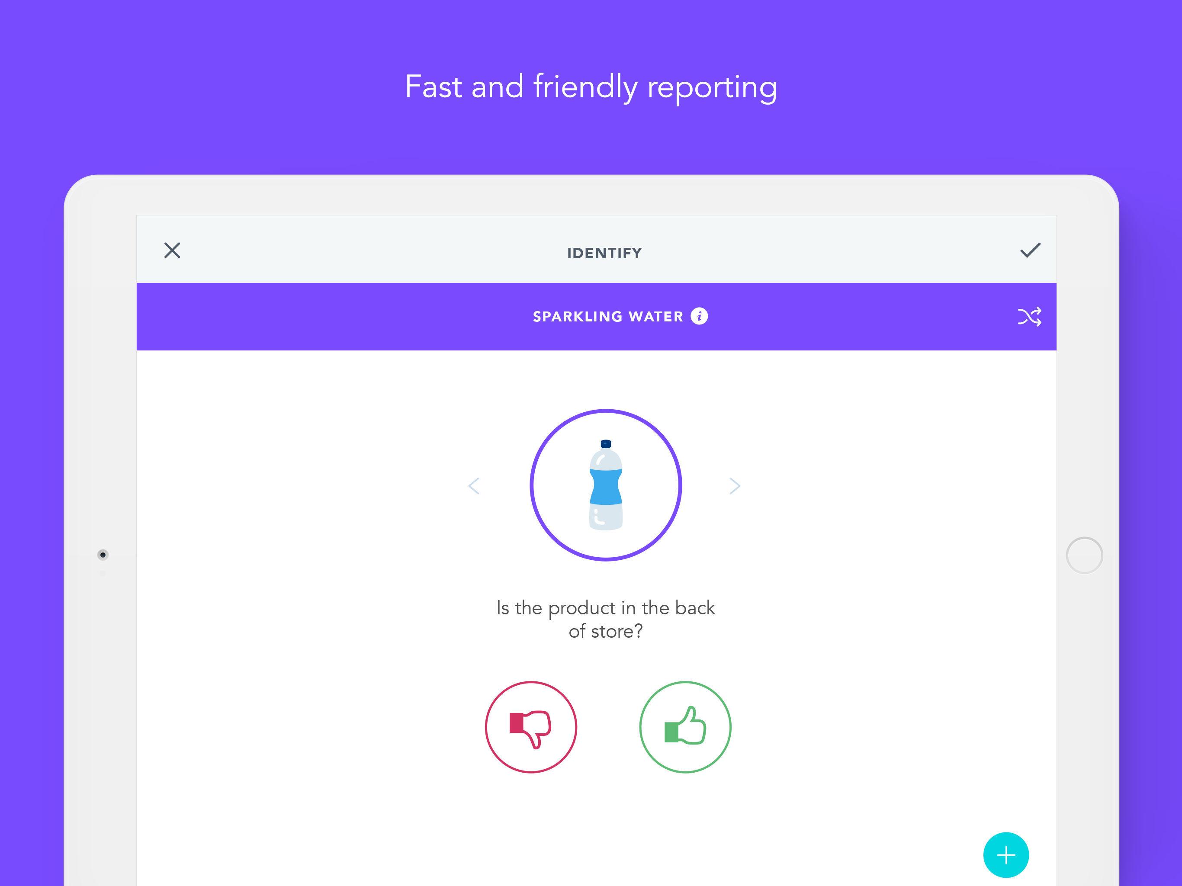Tap the tablet front camera dot

[103, 555]
